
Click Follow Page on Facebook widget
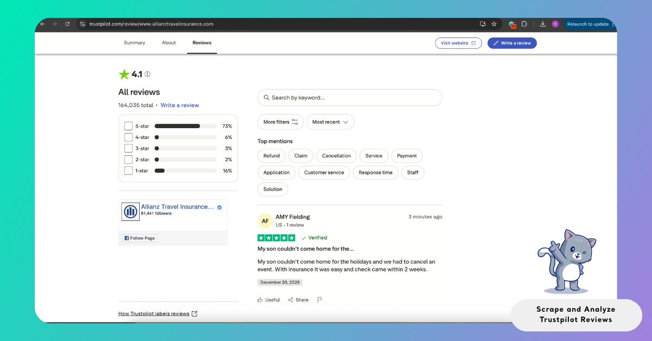click(140, 238)
